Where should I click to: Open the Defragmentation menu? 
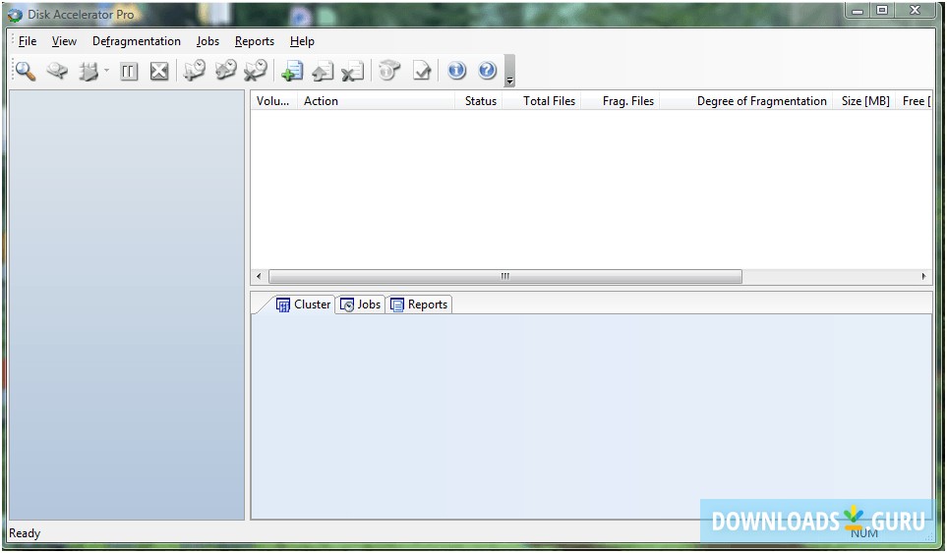coord(137,41)
